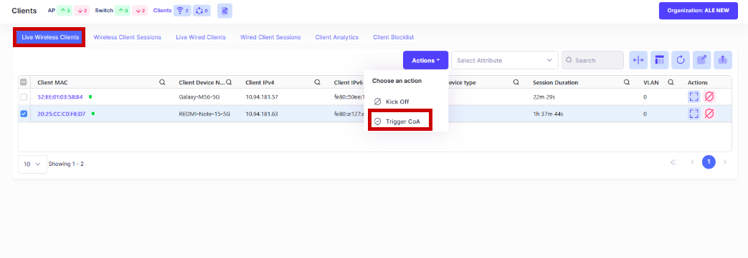Go to first page of results
Image resolution: width=748 pixels, height=258 pixels.
pyautogui.click(x=673, y=162)
